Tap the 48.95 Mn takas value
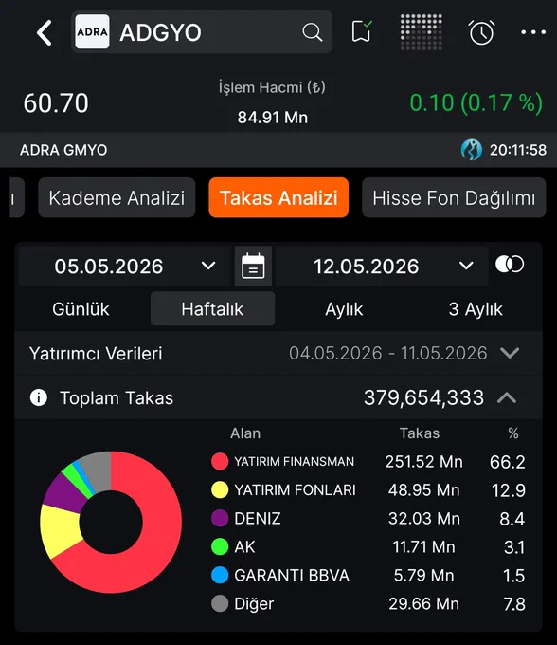This screenshot has height=645, width=557. pyautogui.click(x=424, y=490)
